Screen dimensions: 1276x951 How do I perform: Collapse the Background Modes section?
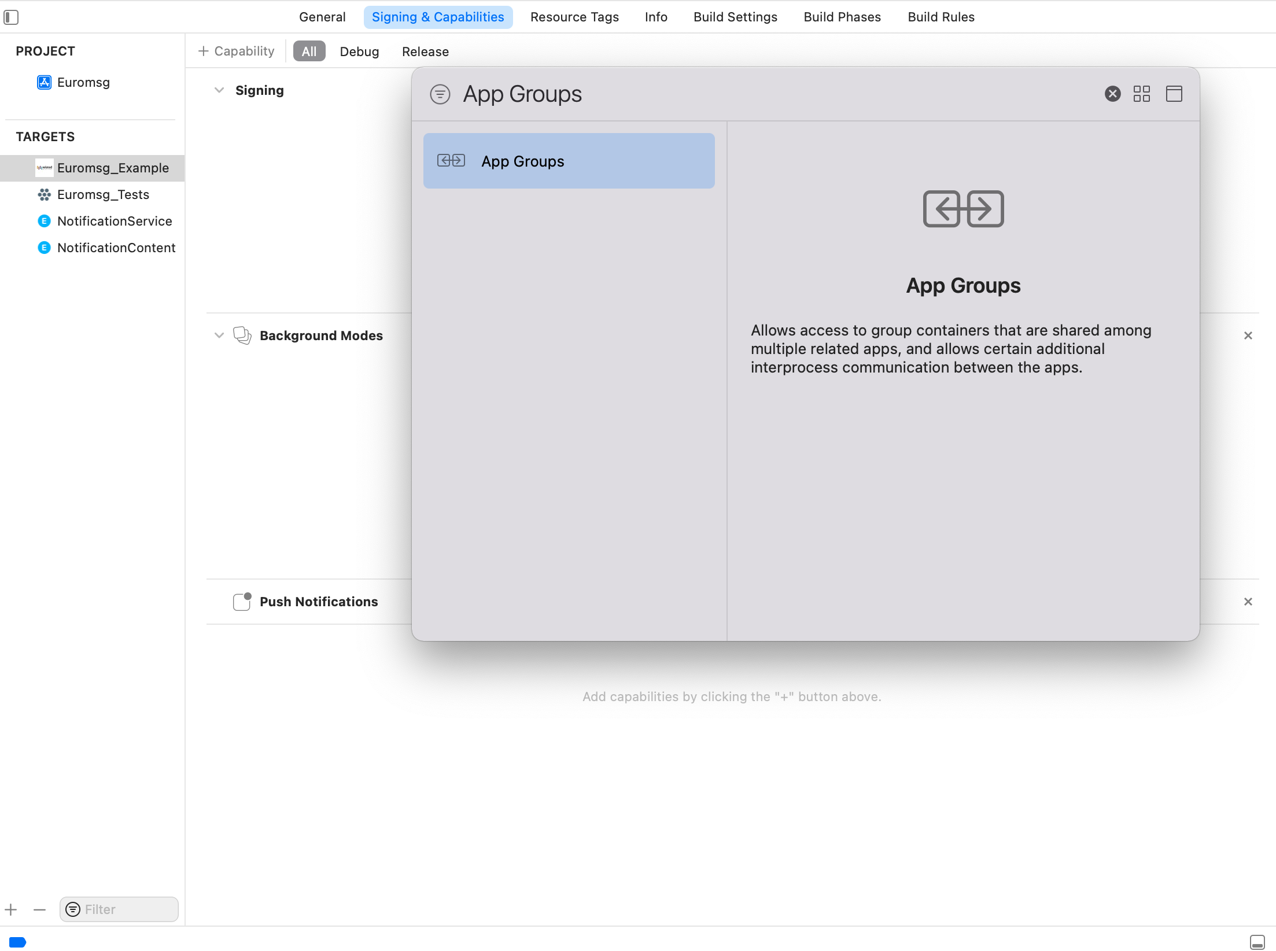219,336
